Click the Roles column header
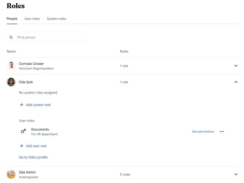The height and width of the screenshot is (183, 244). click(x=124, y=51)
